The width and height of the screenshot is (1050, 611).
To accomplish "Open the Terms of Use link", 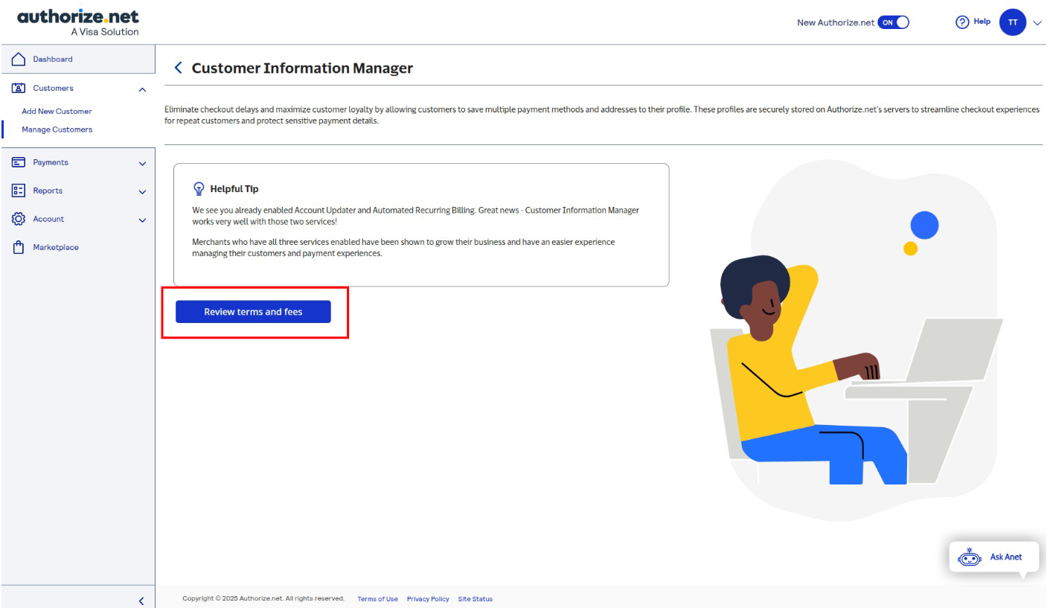I will tap(377, 599).
